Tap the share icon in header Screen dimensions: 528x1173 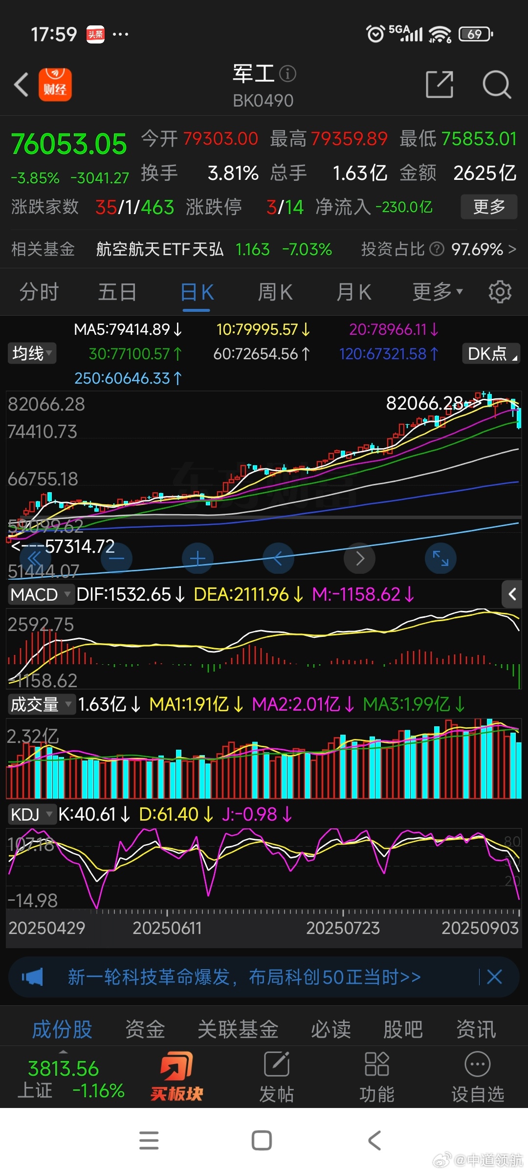click(x=439, y=85)
